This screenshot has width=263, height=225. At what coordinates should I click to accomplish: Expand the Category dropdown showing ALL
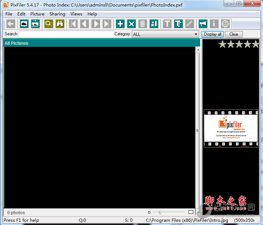coord(165,34)
